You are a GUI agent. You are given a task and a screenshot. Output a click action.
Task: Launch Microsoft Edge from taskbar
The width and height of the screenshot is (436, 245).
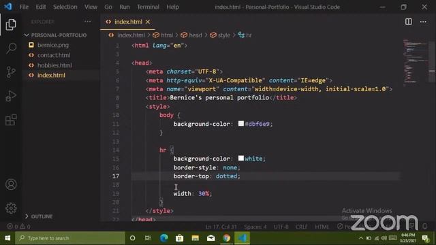(163, 238)
